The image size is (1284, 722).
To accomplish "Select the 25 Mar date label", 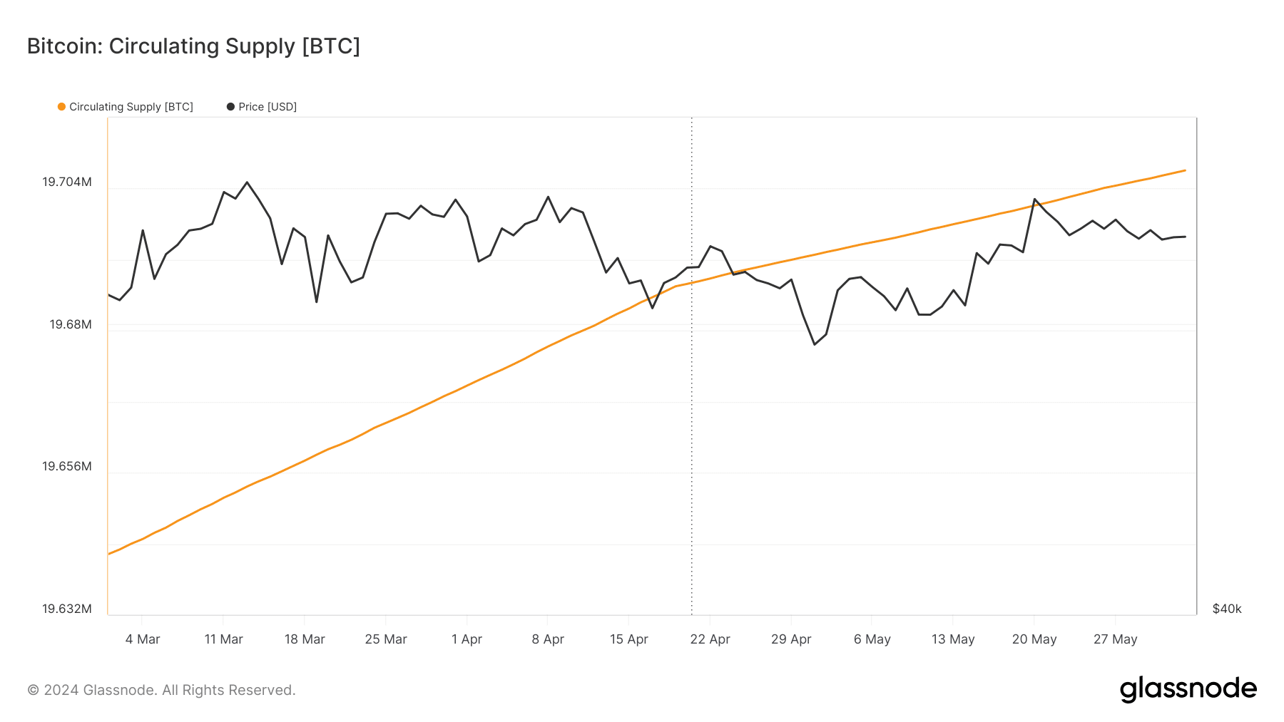I will (x=386, y=639).
